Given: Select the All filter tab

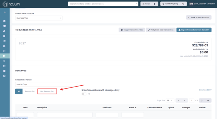Looking at the screenshot, I should (19, 91).
